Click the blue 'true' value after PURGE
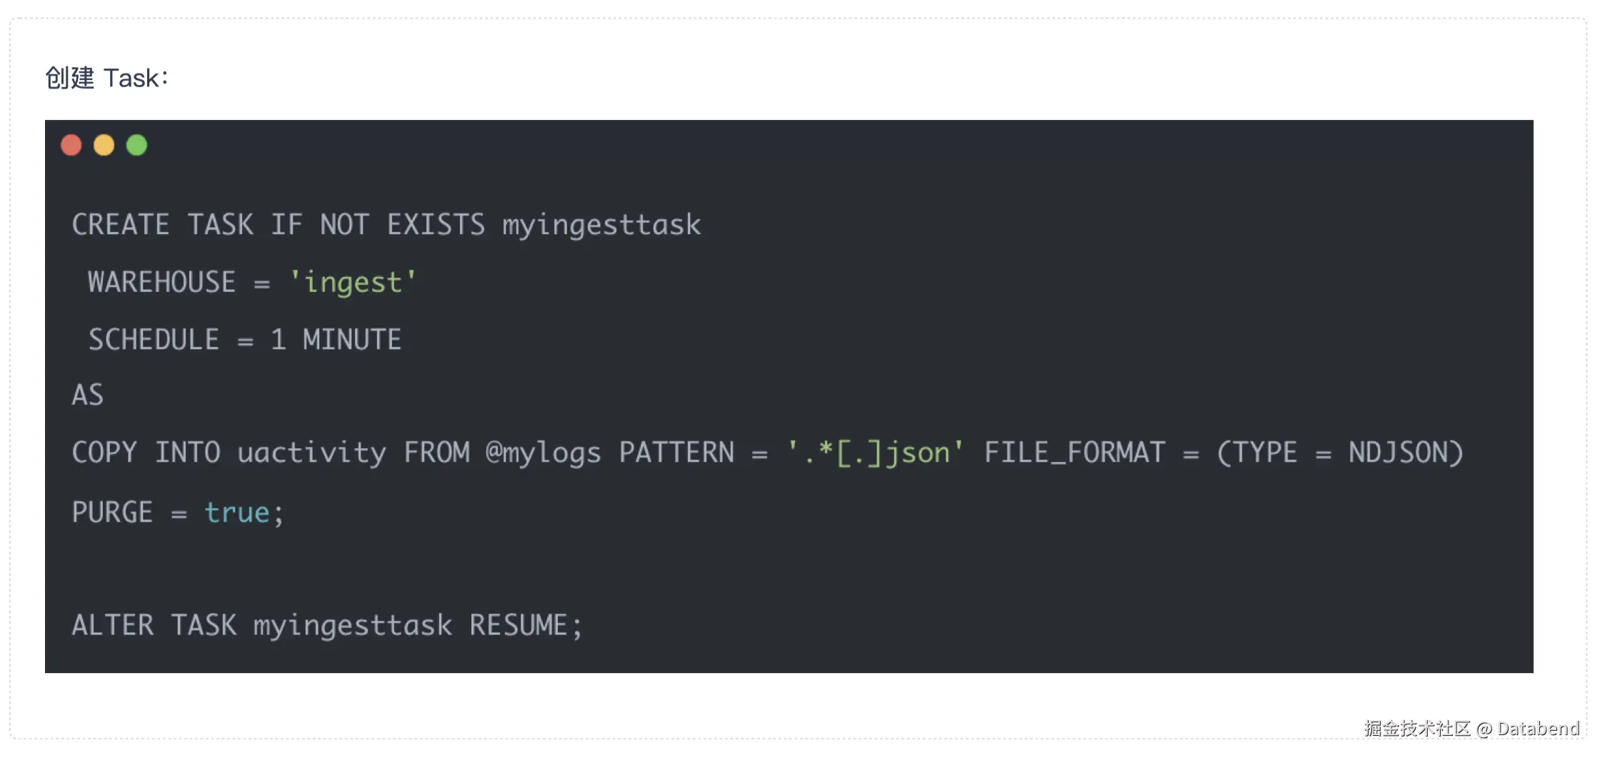The image size is (1600, 758). pos(237,512)
